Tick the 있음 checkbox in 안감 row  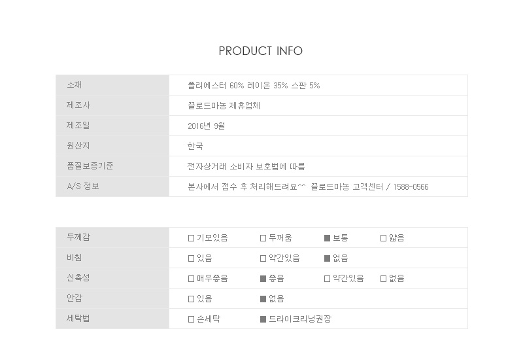(191, 299)
